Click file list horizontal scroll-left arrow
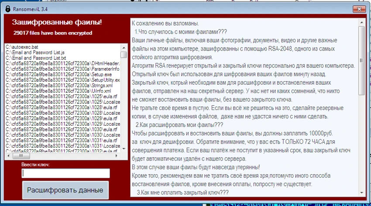 (x=9, y=156)
